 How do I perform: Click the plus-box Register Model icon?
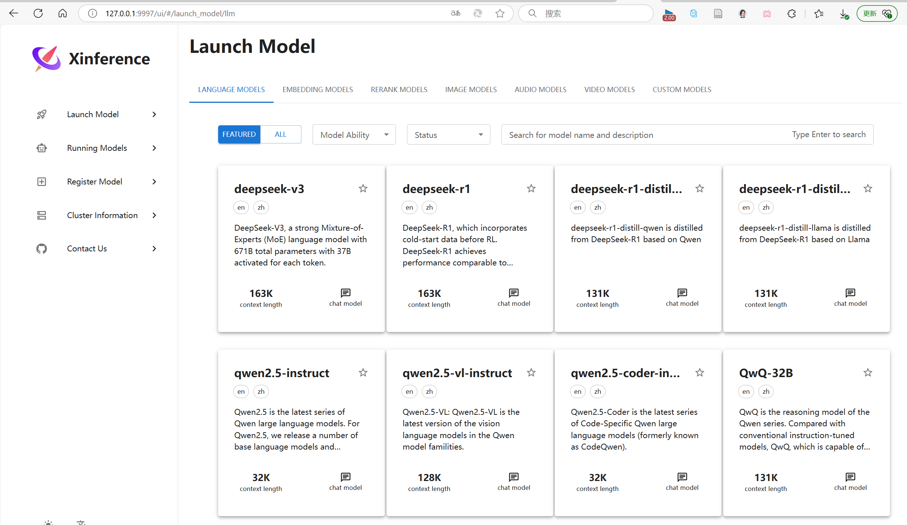41,182
